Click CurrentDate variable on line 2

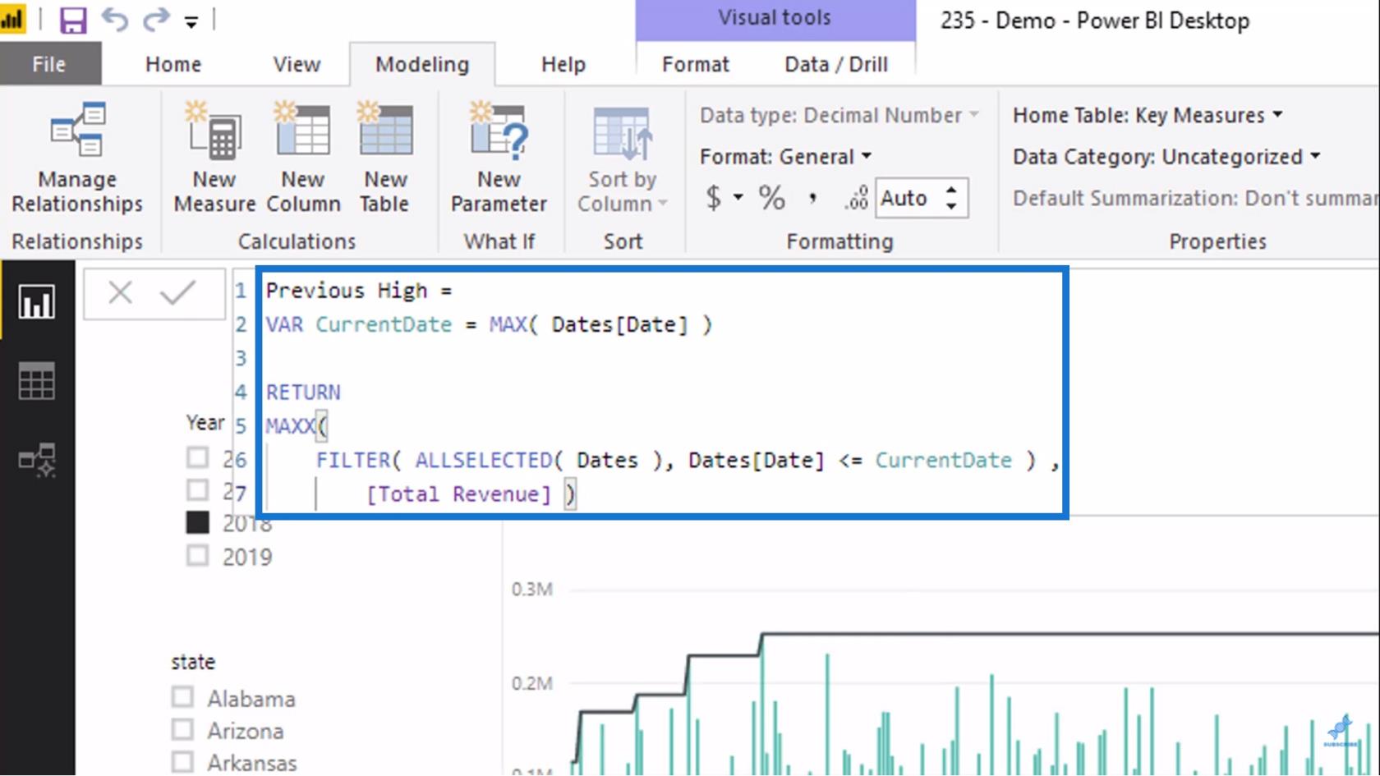point(384,324)
